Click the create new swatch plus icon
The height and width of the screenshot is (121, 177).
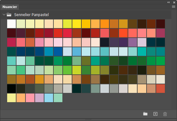[156, 114]
